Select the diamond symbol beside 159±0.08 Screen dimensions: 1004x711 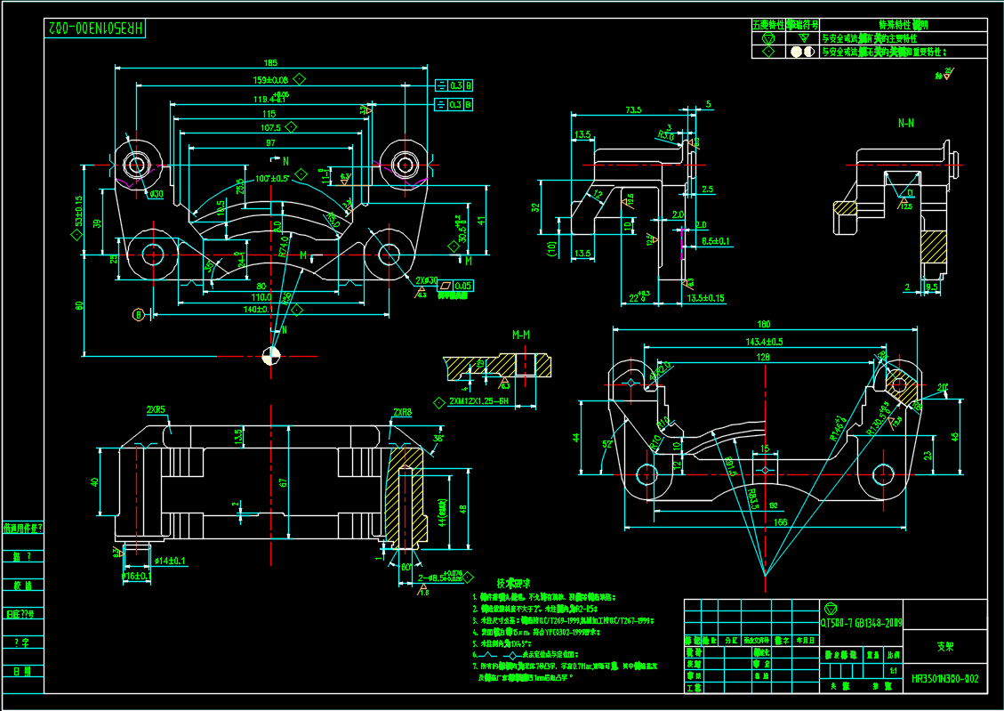coord(300,79)
